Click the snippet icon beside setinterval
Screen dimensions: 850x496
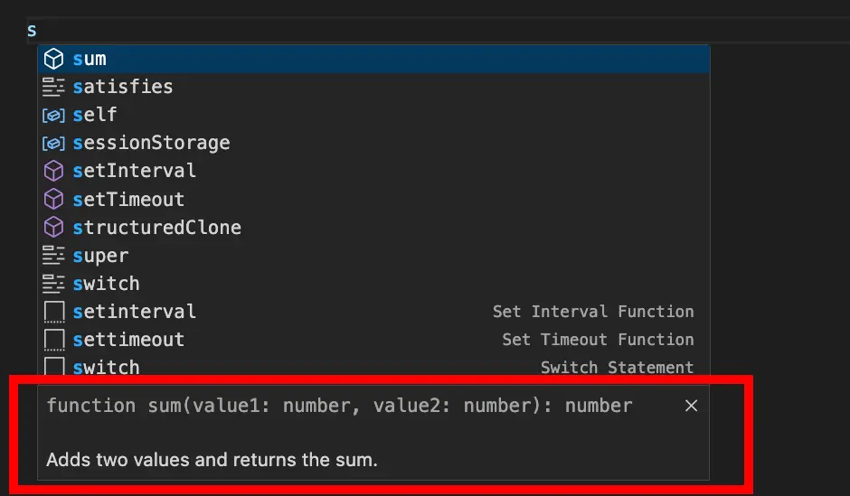(x=53, y=313)
